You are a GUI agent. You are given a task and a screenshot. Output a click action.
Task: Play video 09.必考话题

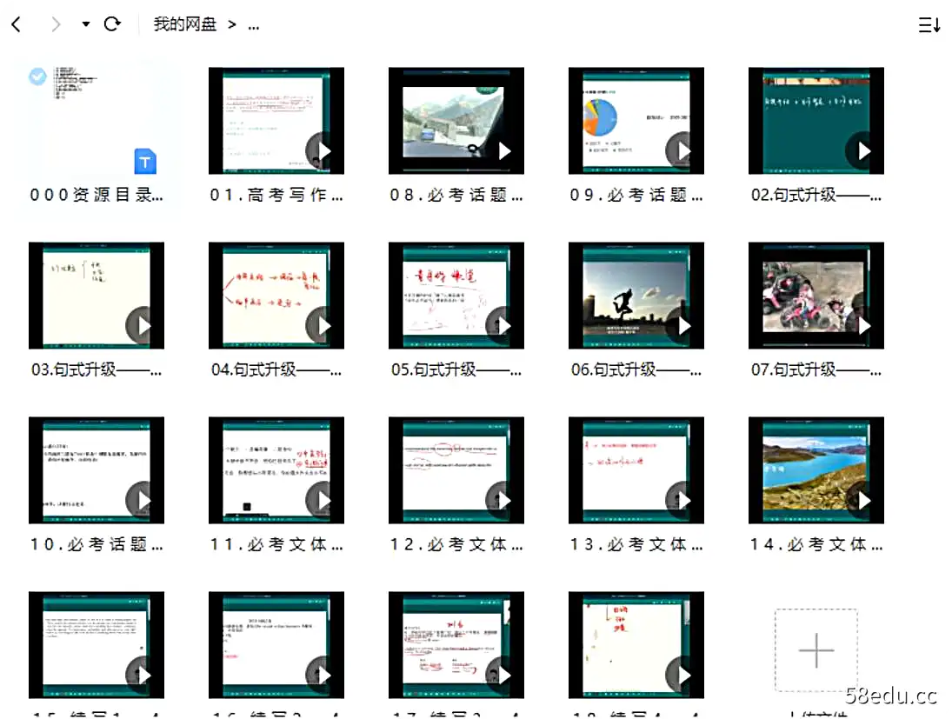click(x=636, y=121)
